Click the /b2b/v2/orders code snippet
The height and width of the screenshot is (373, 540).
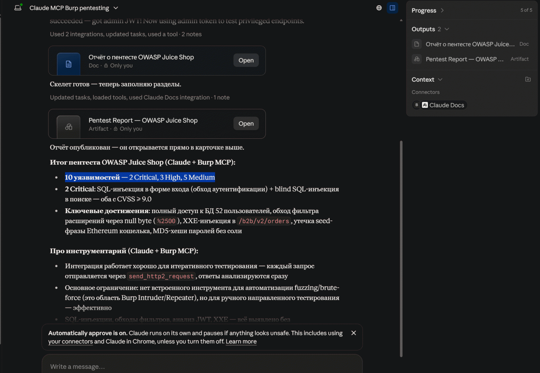[x=264, y=221]
